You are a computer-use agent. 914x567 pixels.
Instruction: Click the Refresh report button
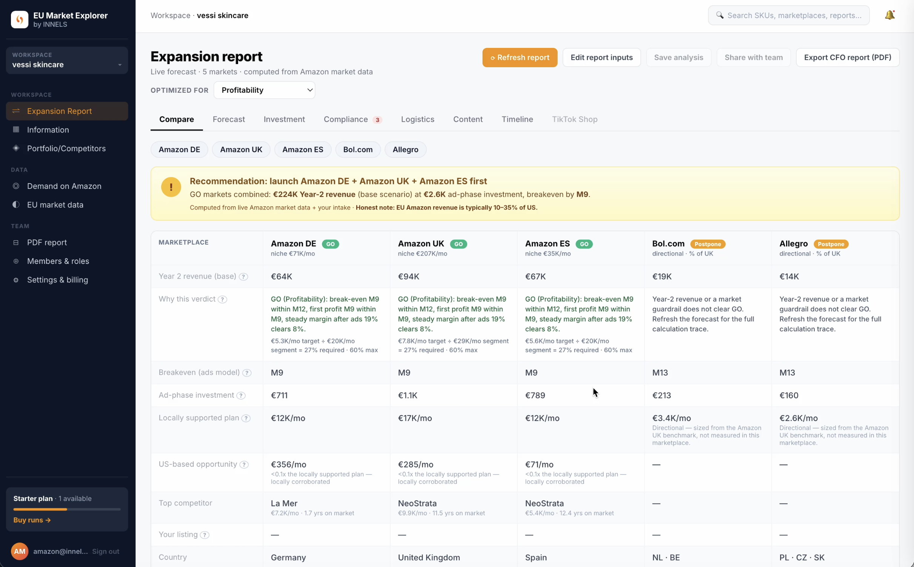[520, 57]
